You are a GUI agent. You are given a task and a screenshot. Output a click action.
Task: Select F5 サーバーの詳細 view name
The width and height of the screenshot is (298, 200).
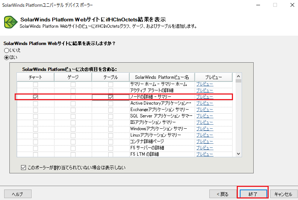click(147, 148)
